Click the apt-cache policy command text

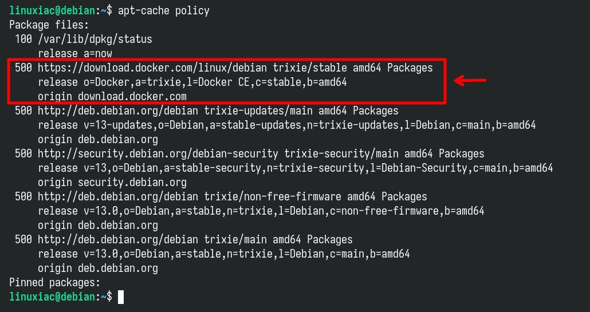point(164,11)
